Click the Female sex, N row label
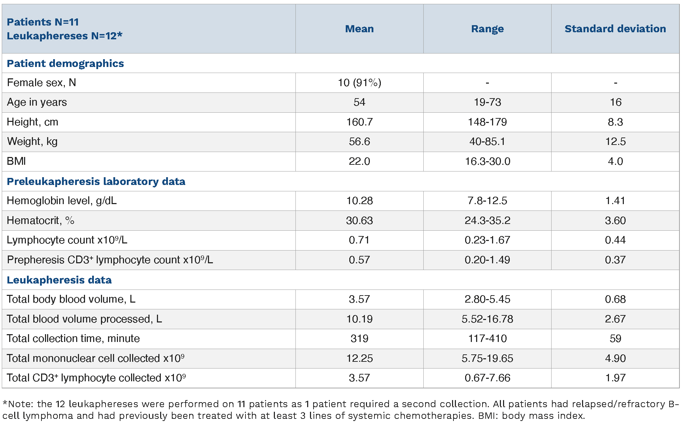Viewport: 683px width, 427px height. click(41, 83)
